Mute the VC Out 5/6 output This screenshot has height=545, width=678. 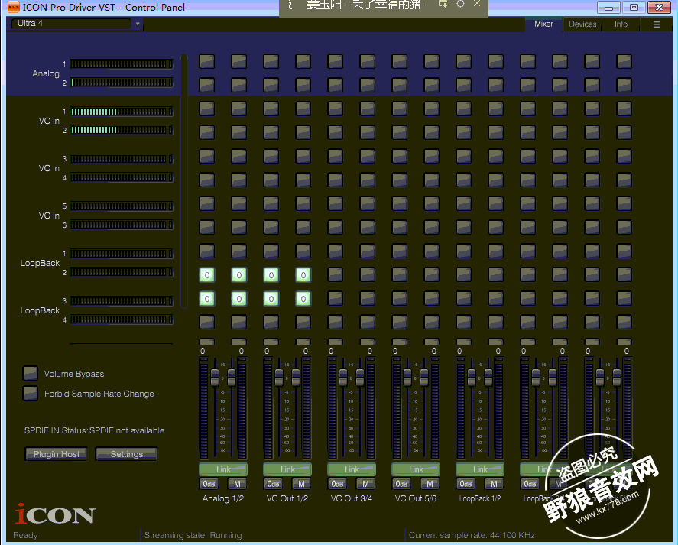point(430,484)
